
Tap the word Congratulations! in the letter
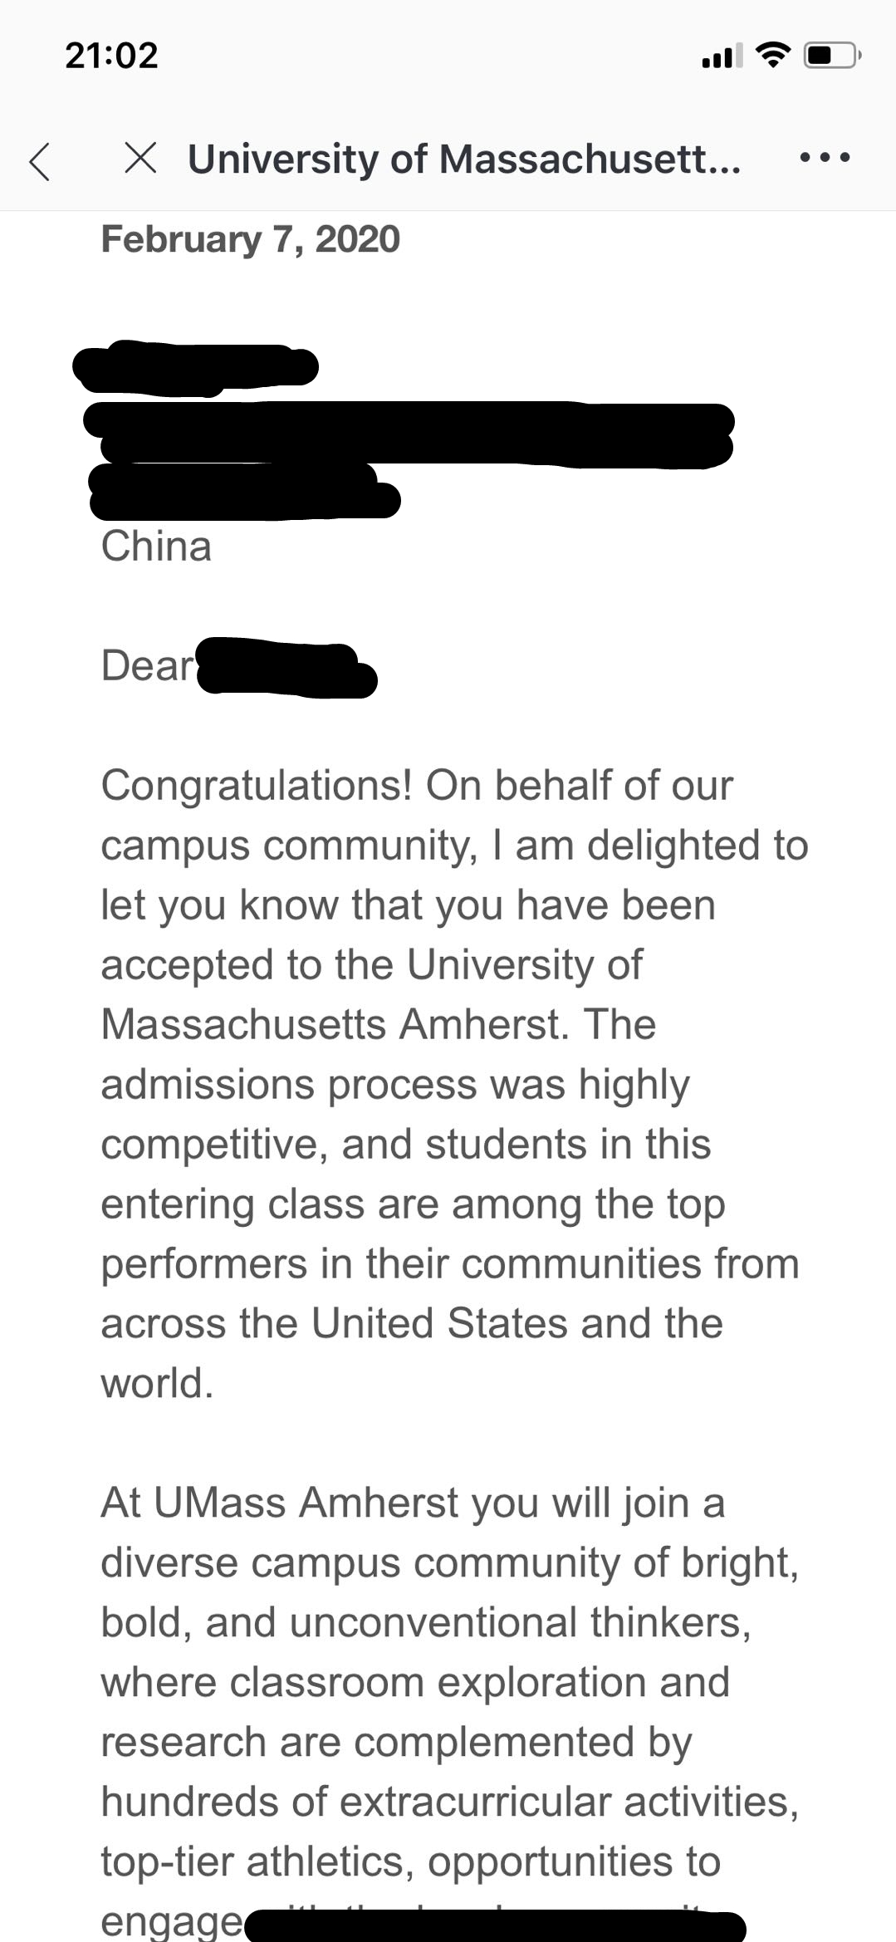pos(257,786)
